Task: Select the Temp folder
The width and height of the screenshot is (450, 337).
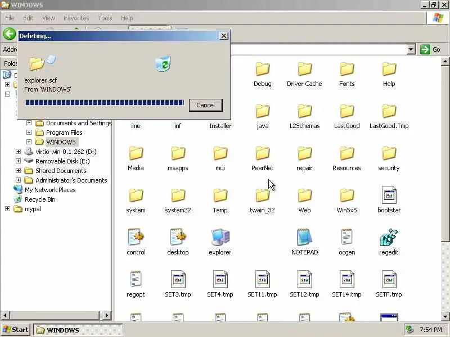Action: (x=220, y=201)
